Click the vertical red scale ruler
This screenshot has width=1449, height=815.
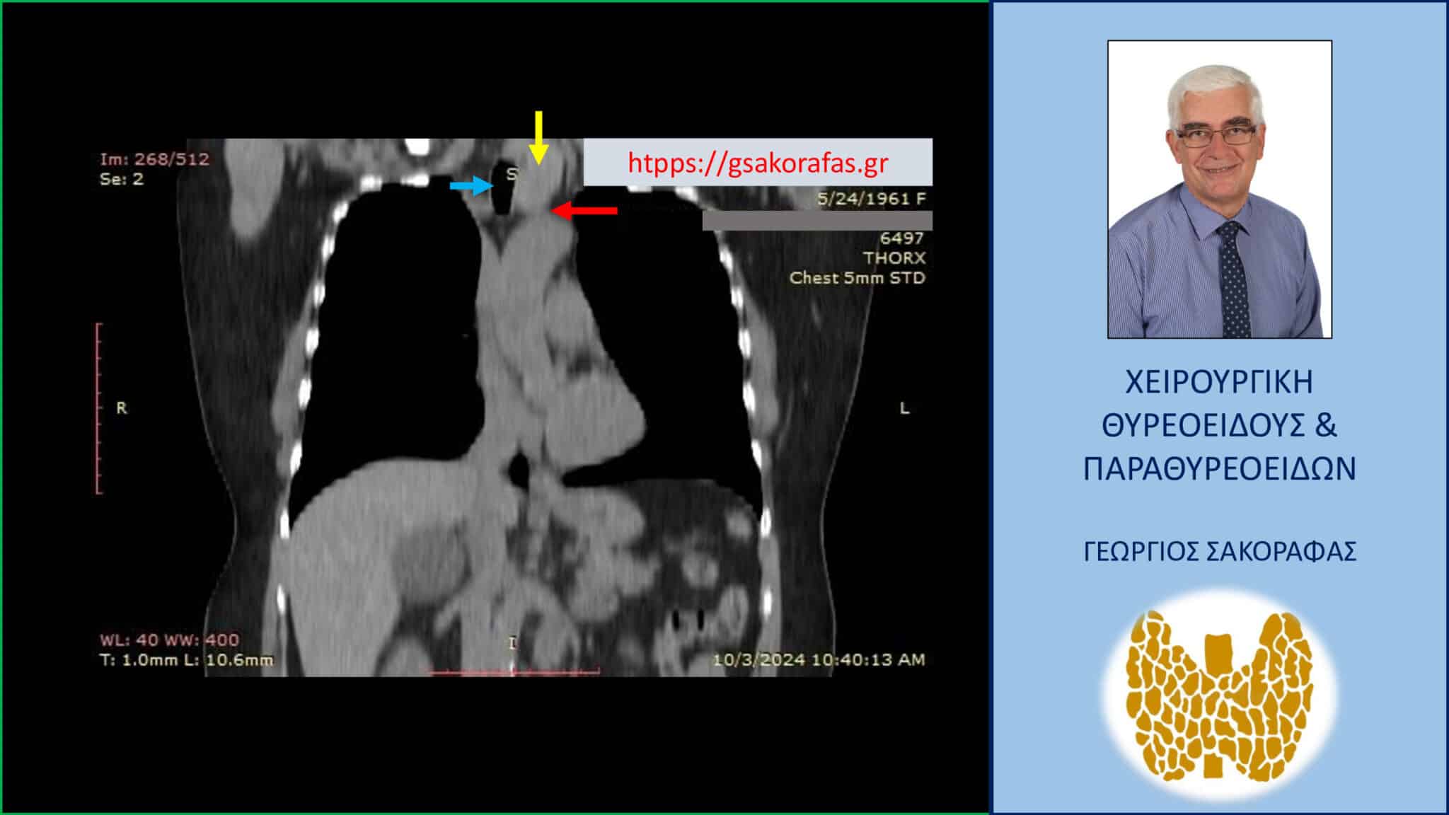(x=98, y=408)
